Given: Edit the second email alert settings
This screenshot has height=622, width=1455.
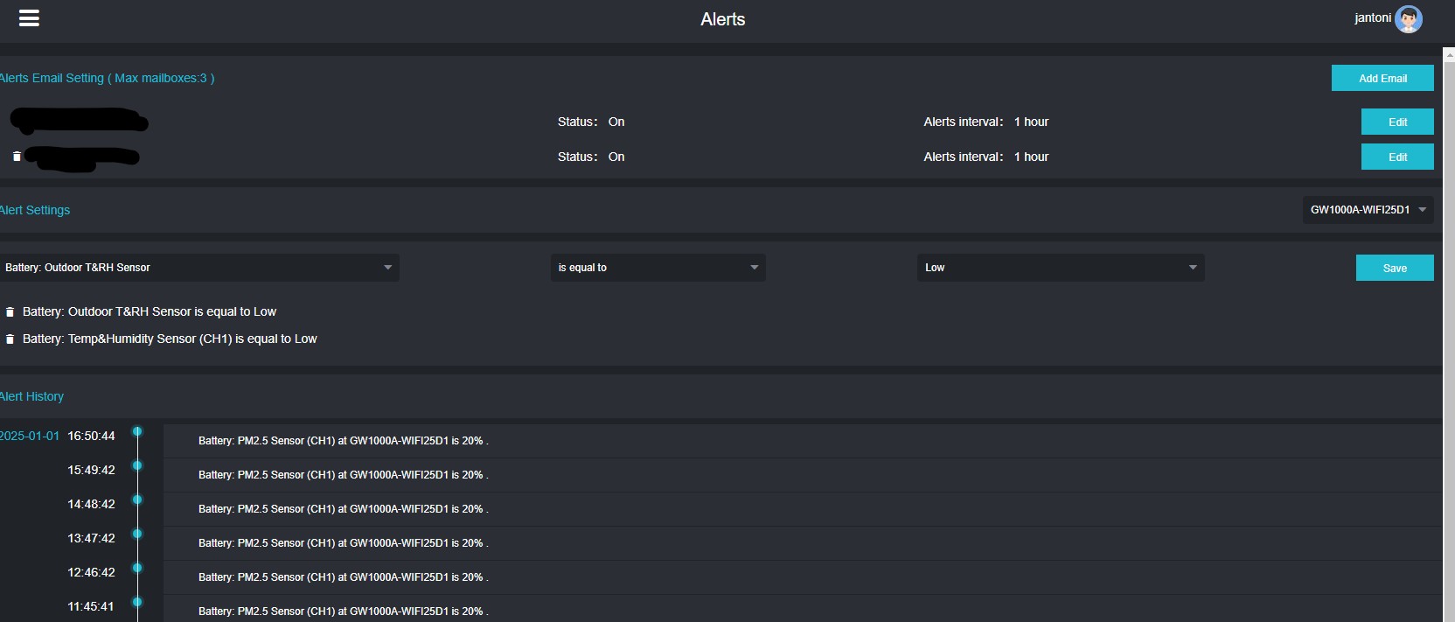Looking at the screenshot, I should point(1396,157).
